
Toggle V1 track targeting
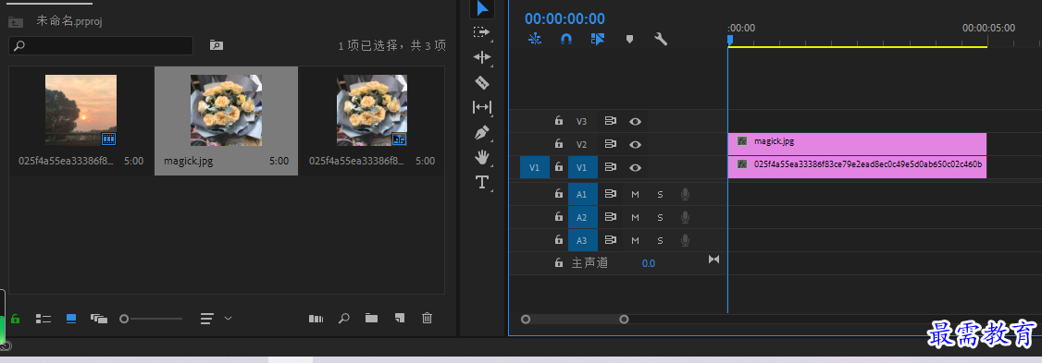pos(582,168)
